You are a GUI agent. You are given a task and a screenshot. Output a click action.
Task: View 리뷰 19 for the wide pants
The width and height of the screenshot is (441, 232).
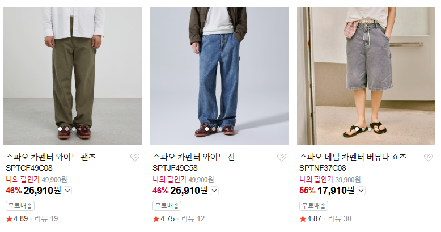[46, 219]
